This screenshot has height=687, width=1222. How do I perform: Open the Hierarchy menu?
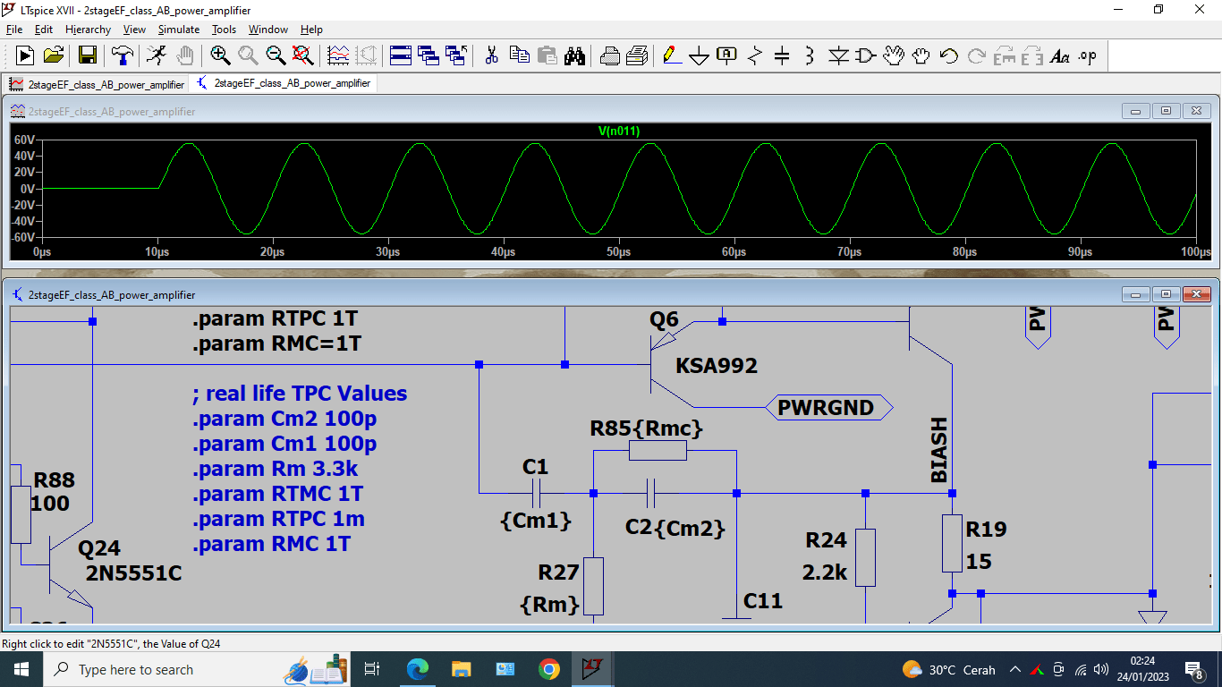click(x=88, y=30)
